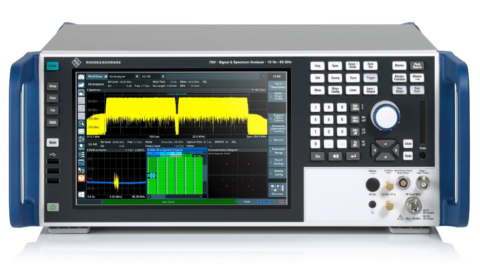Click the backspace key on keypad
The width and height of the screenshot is (480, 264).
click(335, 156)
